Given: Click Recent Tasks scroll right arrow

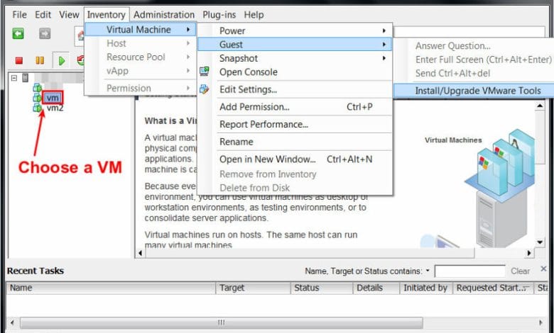Looking at the screenshot, I should [541, 322].
